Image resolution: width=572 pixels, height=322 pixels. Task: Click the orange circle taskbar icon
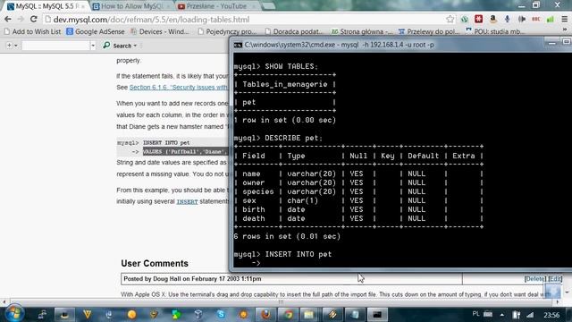pos(131,314)
